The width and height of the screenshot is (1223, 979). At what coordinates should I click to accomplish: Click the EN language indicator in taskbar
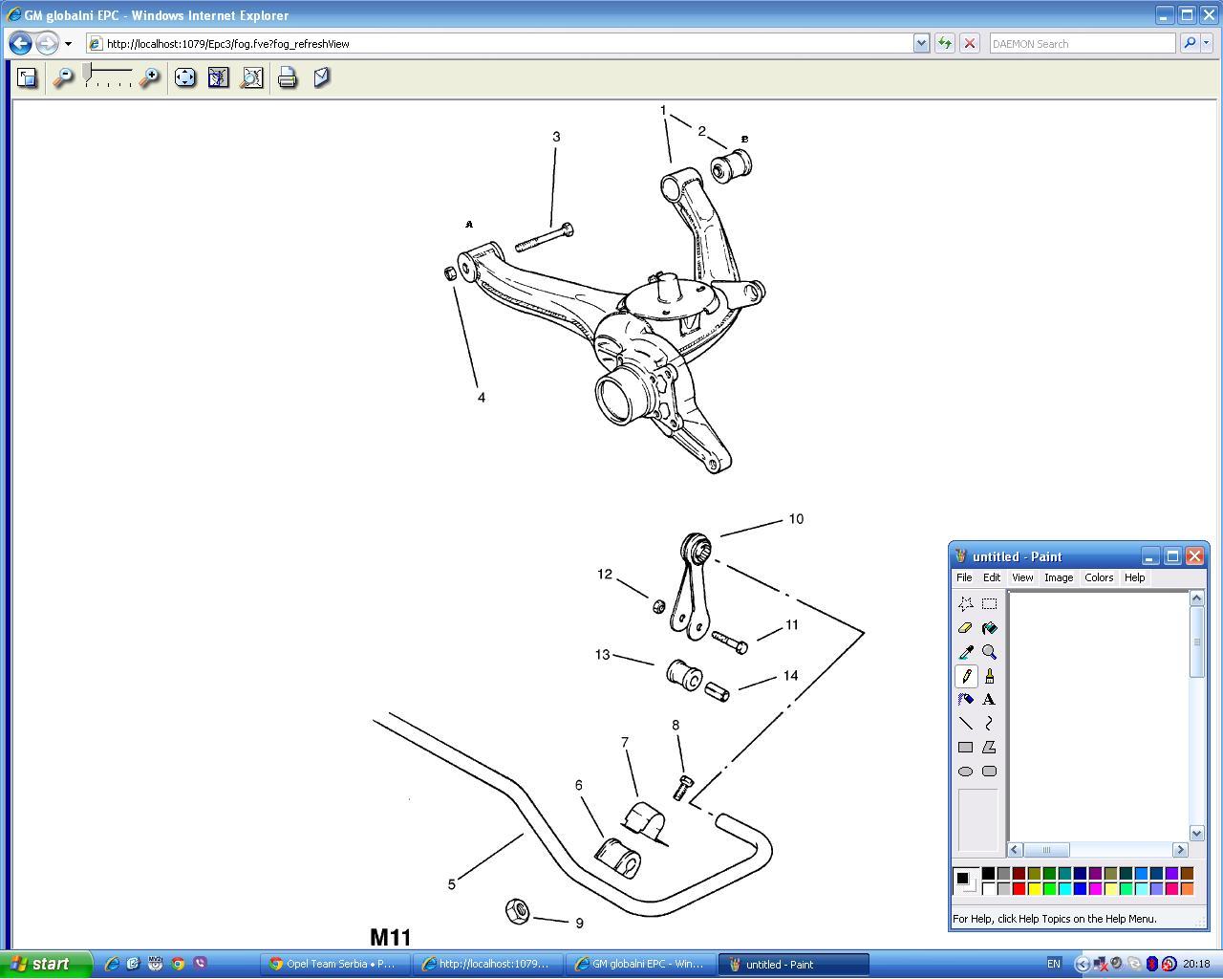point(1054,964)
